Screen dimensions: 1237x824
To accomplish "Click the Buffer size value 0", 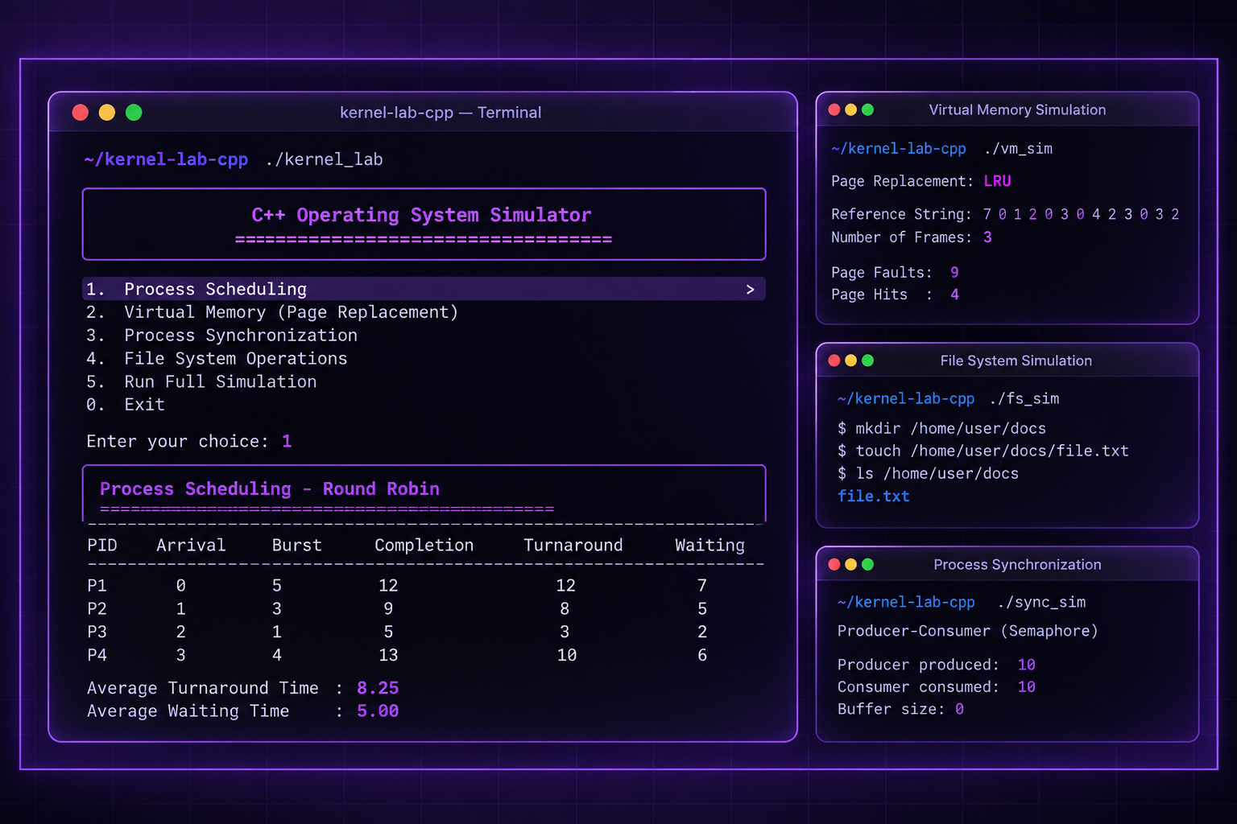I will coord(959,710).
